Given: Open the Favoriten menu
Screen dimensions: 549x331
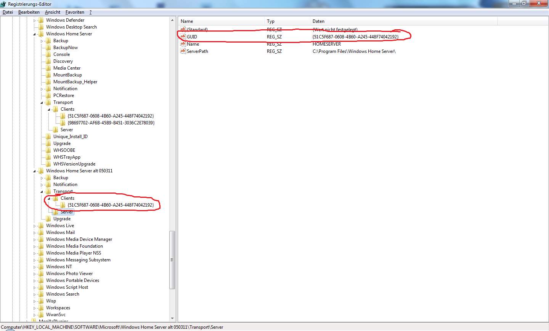Looking at the screenshot, I should [75, 12].
